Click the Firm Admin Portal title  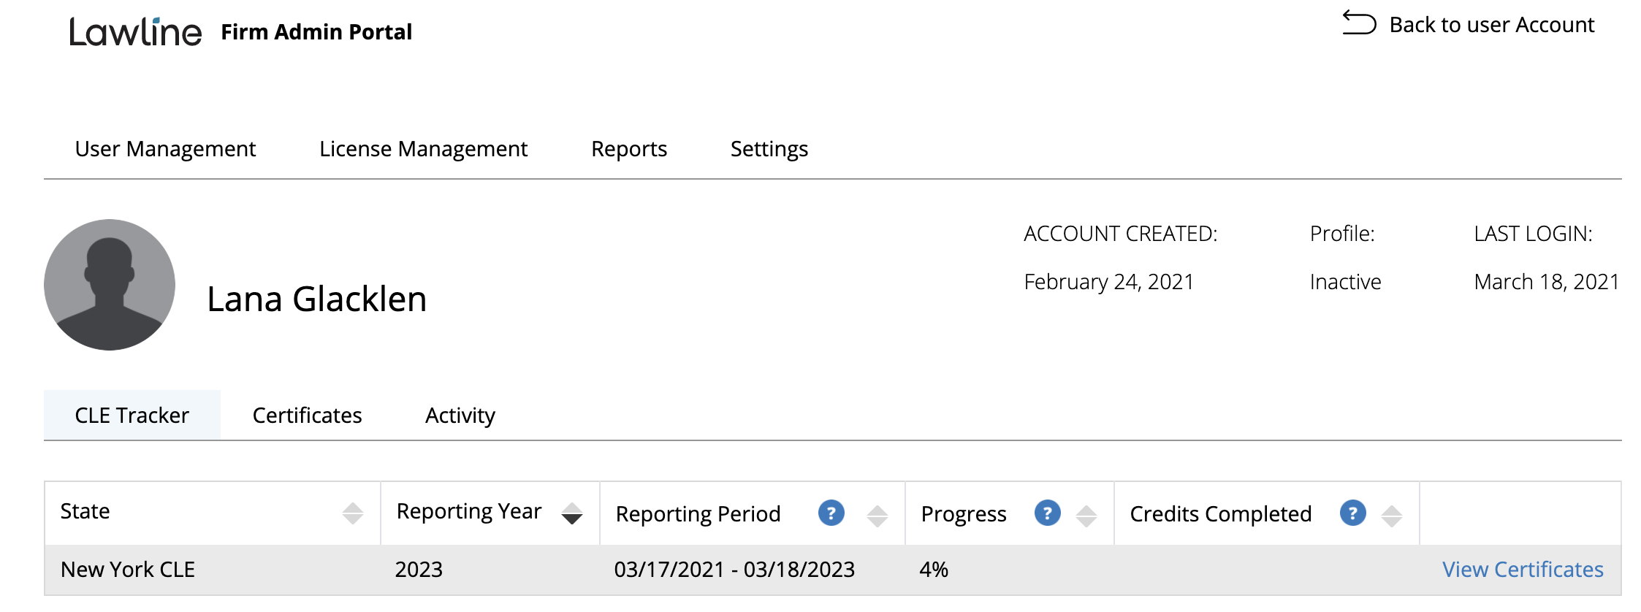coord(316,32)
